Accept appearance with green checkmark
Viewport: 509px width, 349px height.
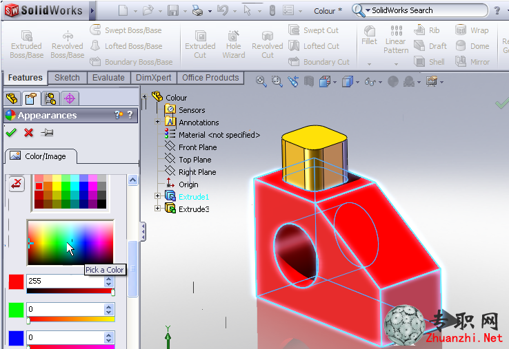coord(11,133)
